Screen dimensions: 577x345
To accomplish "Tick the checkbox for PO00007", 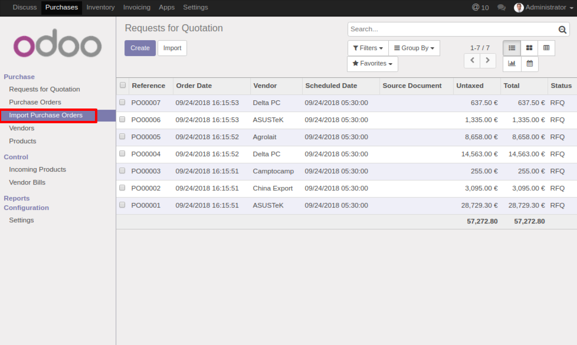I will point(122,102).
